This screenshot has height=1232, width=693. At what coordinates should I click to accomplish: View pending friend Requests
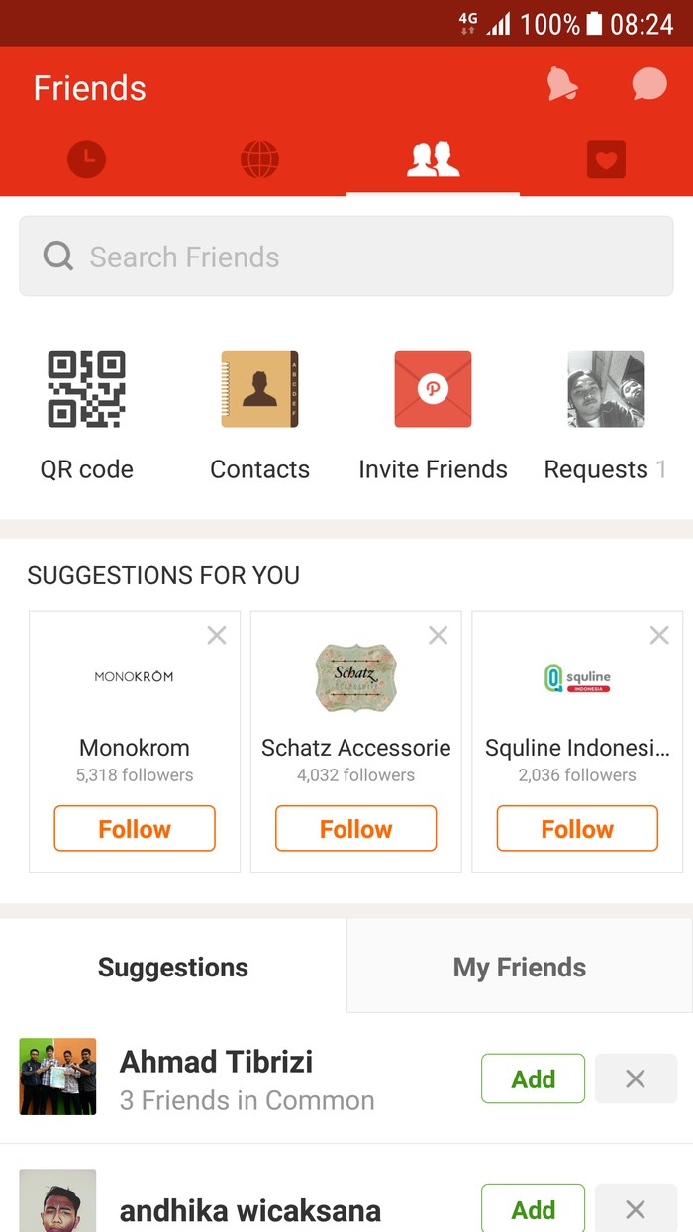click(606, 389)
